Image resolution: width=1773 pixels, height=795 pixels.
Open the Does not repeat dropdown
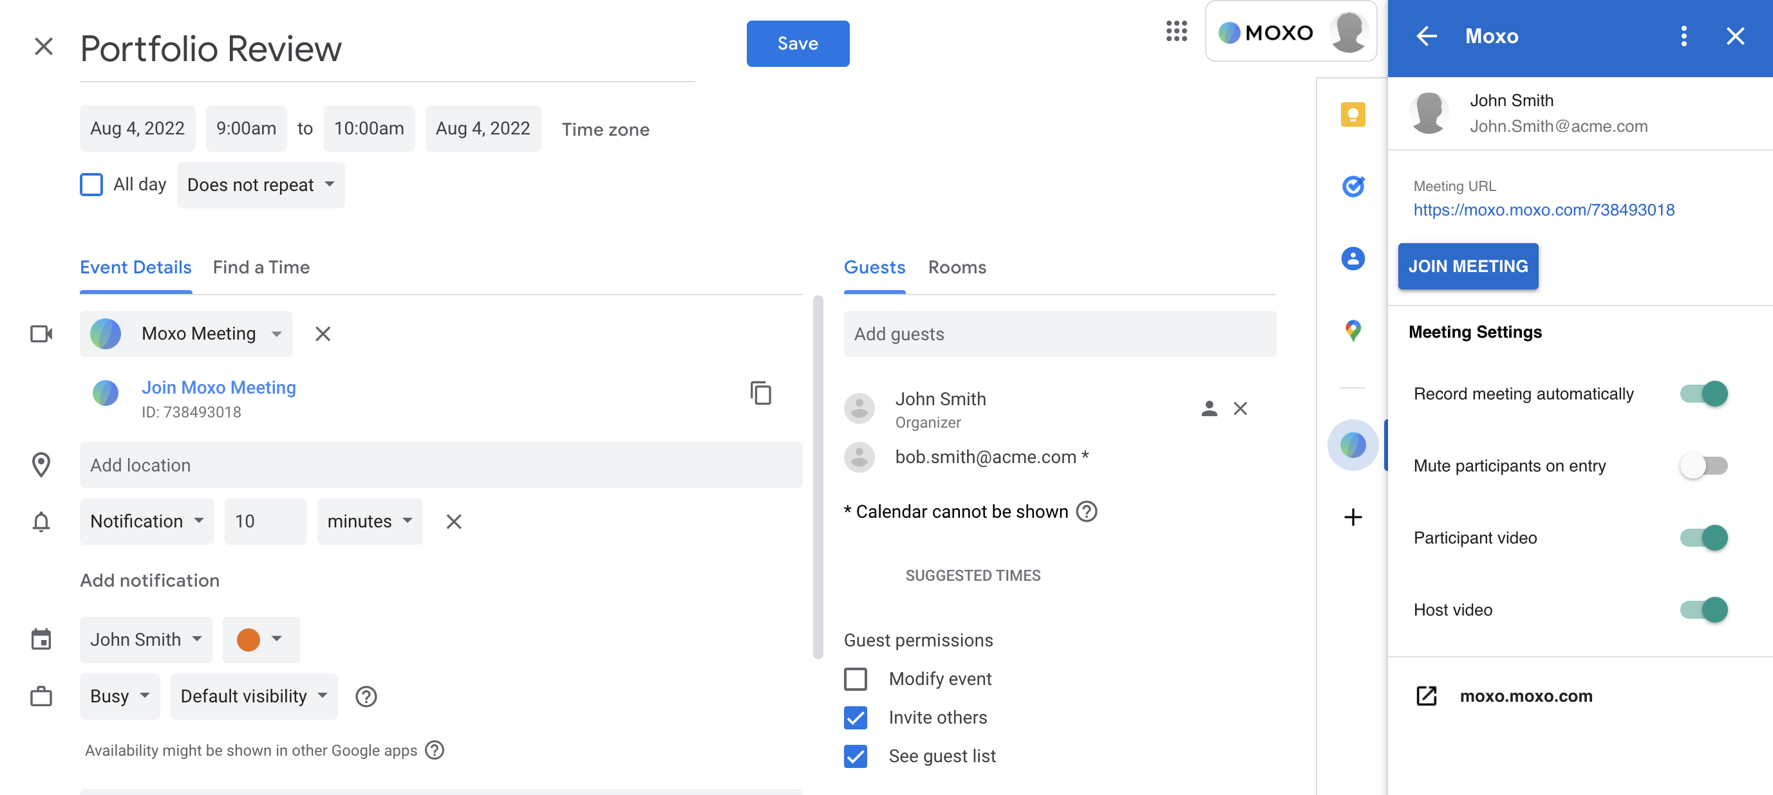coord(261,185)
